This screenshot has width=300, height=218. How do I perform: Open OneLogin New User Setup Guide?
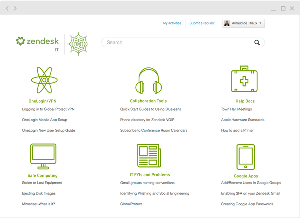point(49,130)
